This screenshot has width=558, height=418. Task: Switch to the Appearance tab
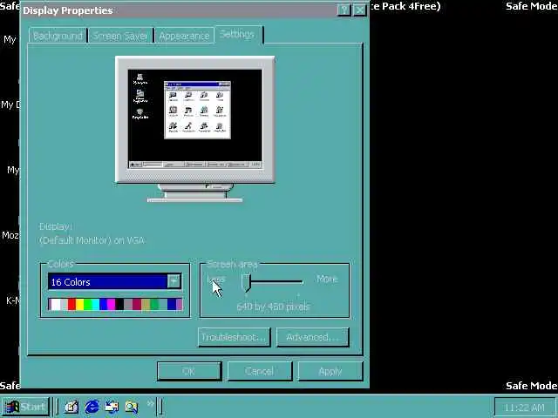[184, 36]
